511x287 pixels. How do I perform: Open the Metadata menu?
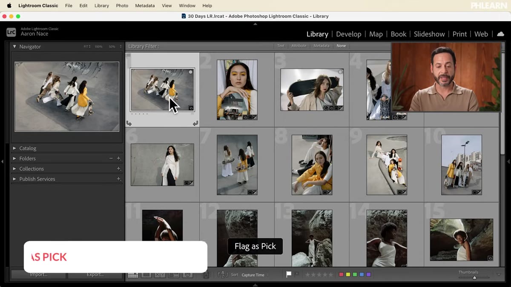(x=145, y=6)
